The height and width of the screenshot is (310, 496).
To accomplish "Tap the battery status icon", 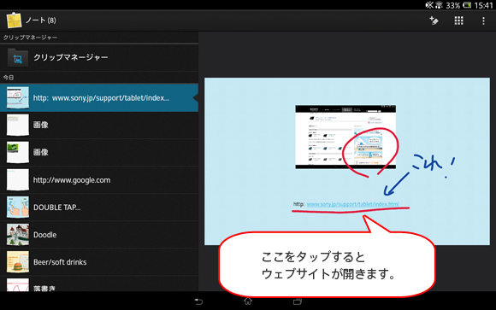I will click(x=467, y=5).
